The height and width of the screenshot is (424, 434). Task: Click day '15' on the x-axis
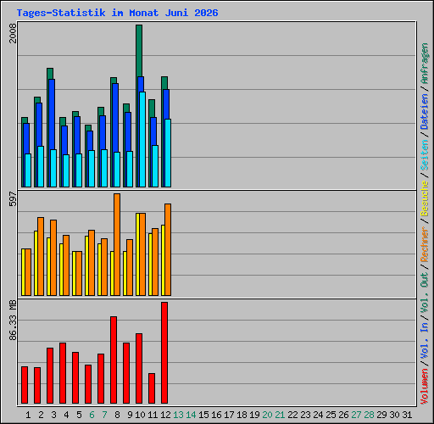tap(203, 415)
